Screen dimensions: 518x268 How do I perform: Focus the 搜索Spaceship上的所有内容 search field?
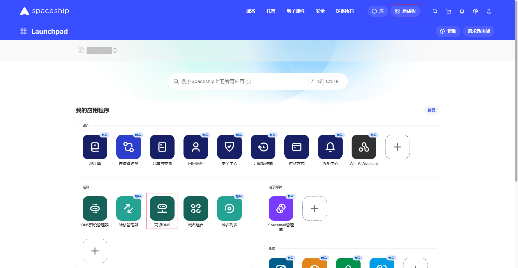(257, 81)
